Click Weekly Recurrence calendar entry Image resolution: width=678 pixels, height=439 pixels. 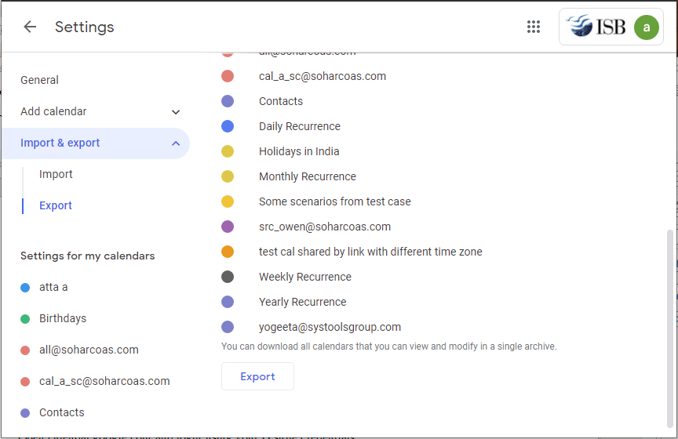pos(304,277)
